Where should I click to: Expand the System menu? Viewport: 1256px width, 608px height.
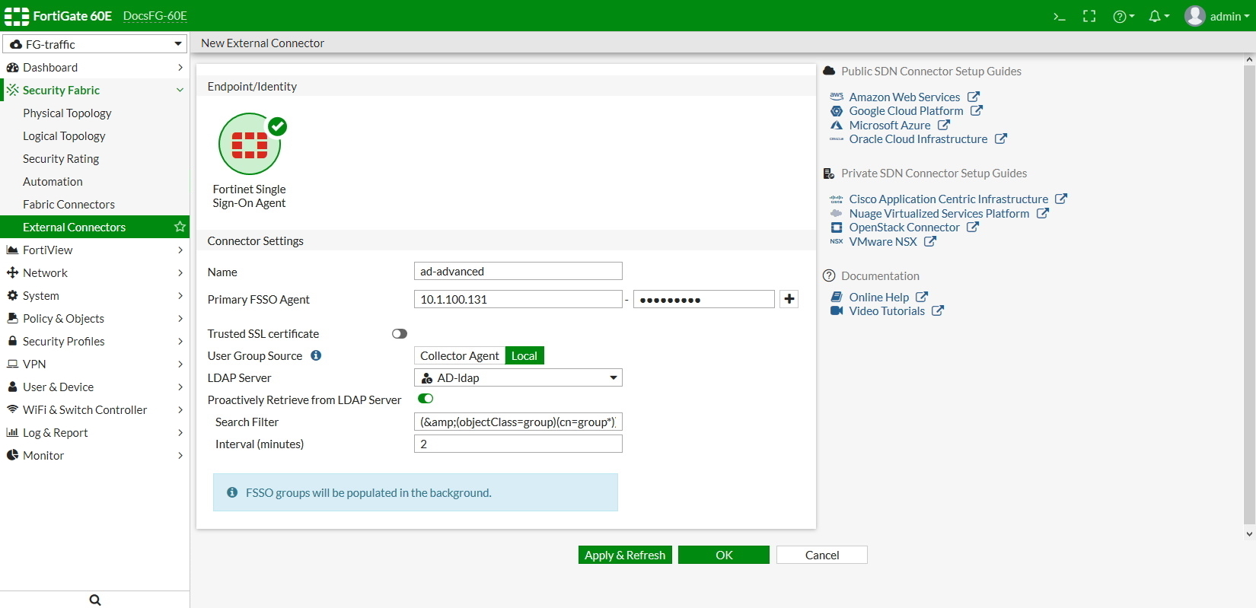95,295
